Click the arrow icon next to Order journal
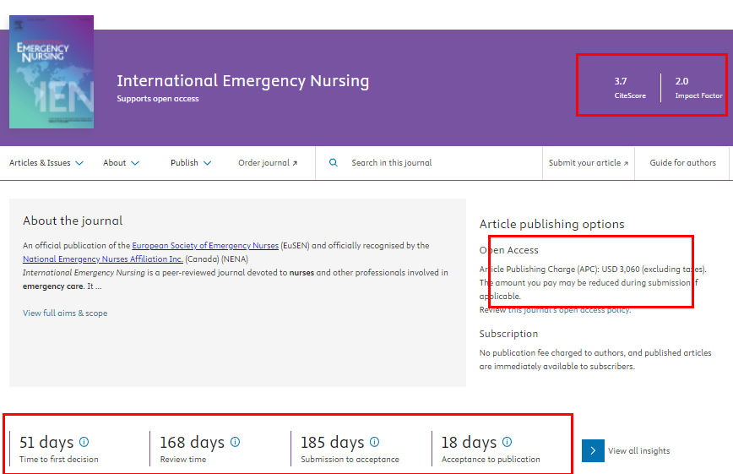 295,163
